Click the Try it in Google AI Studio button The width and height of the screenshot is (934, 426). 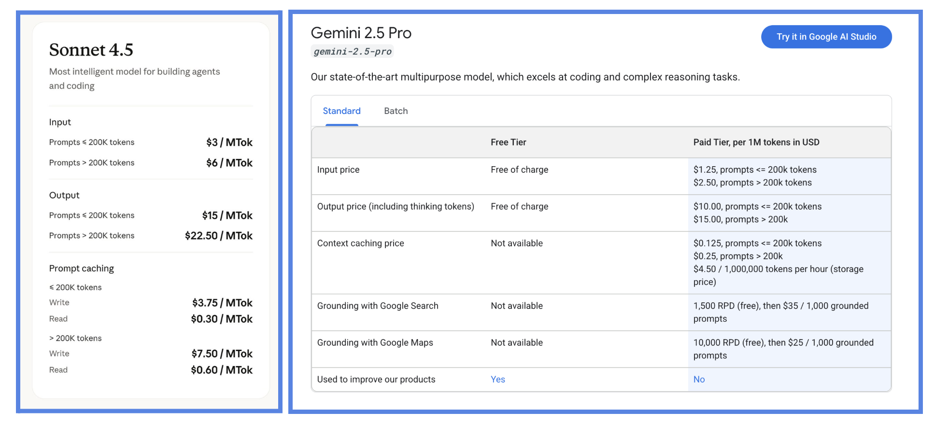pyautogui.click(x=826, y=37)
